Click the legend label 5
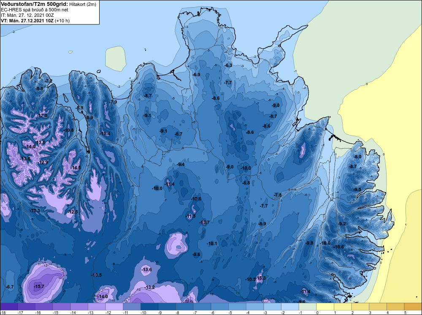This screenshot has width=422, height=315. click(405, 313)
